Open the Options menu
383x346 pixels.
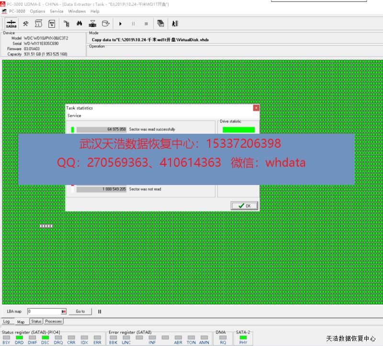pyautogui.click(x=37, y=11)
